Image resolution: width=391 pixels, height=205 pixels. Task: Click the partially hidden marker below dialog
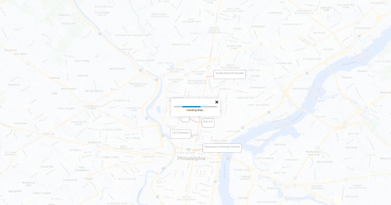tap(185, 119)
